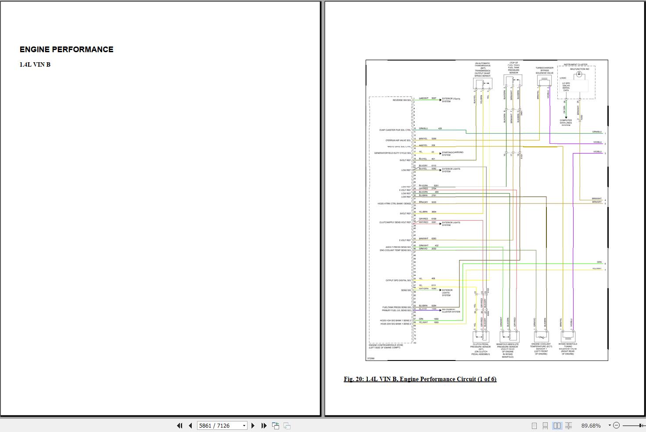Click the COMPUTER DATA LINES SYSTEM label
This screenshot has height=432, width=646.
tap(566, 123)
